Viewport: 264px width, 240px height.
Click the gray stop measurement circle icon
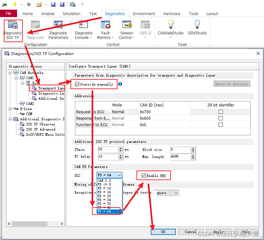coord(29,5)
